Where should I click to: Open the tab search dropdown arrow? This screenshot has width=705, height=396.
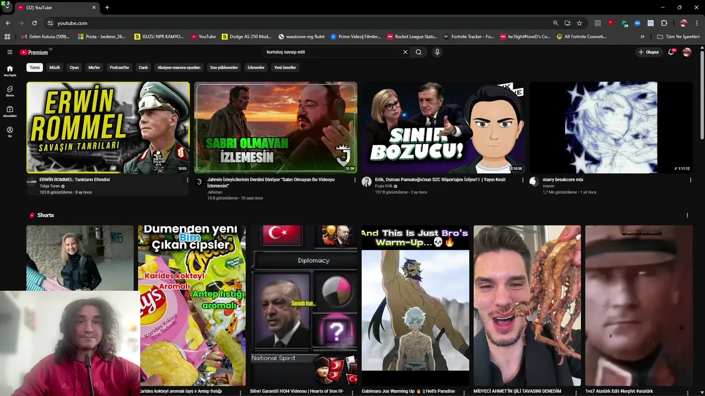coord(7,7)
